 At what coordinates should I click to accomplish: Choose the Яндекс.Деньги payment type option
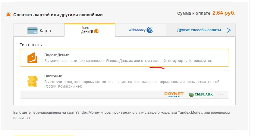tap(124, 58)
